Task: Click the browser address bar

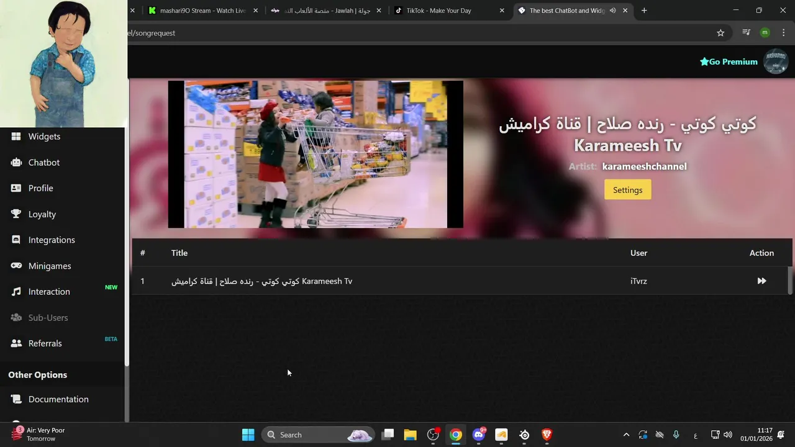Action: click(416, 33)
